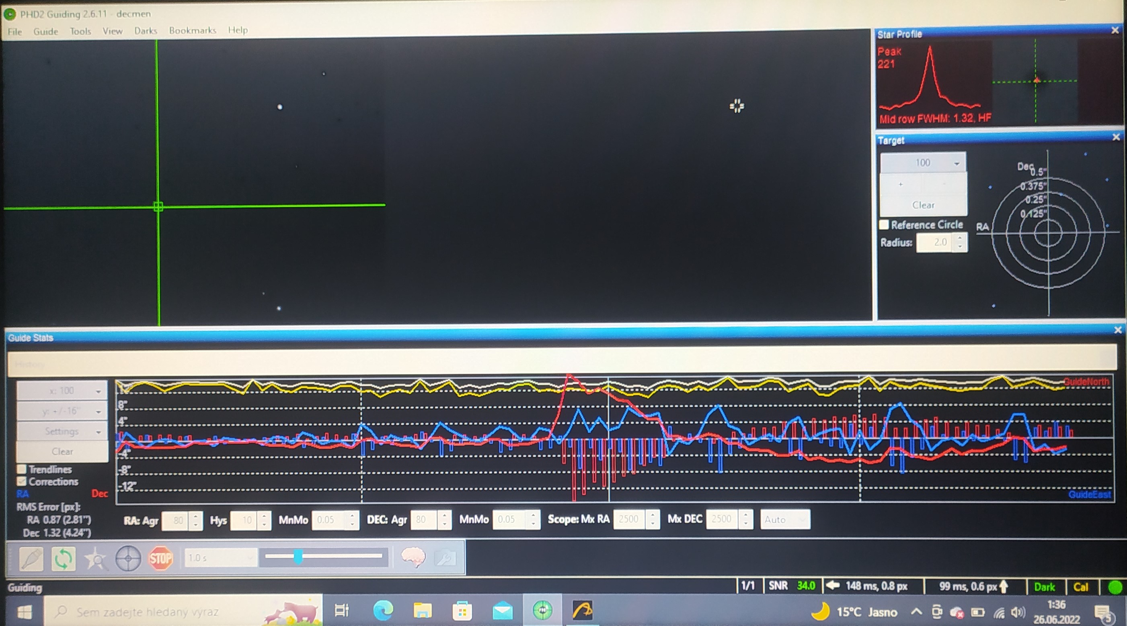The image size is (1127, 626).
Task: Click the auto-select star icon
Action: pos(95,559)
